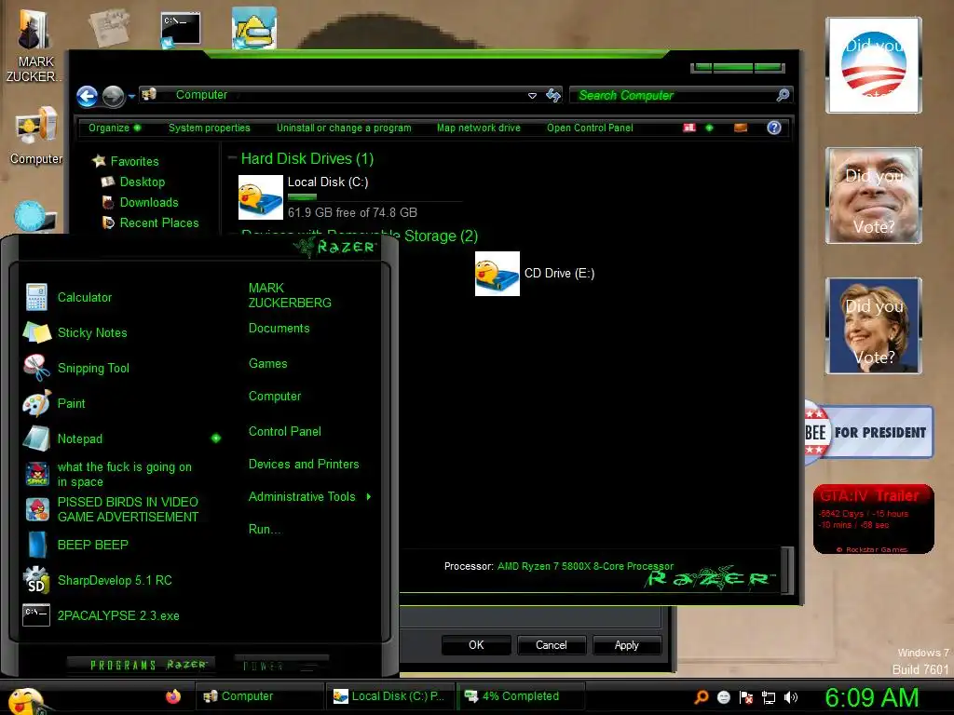
Task: Expand Administrative Tools submenu arrow
Action: [x=369, y=497]
